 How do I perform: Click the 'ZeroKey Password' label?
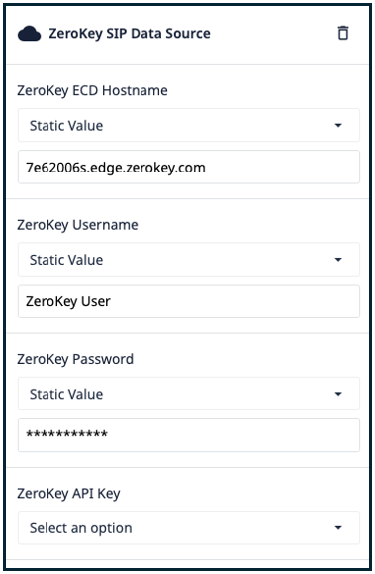click(x=75, y=359)
